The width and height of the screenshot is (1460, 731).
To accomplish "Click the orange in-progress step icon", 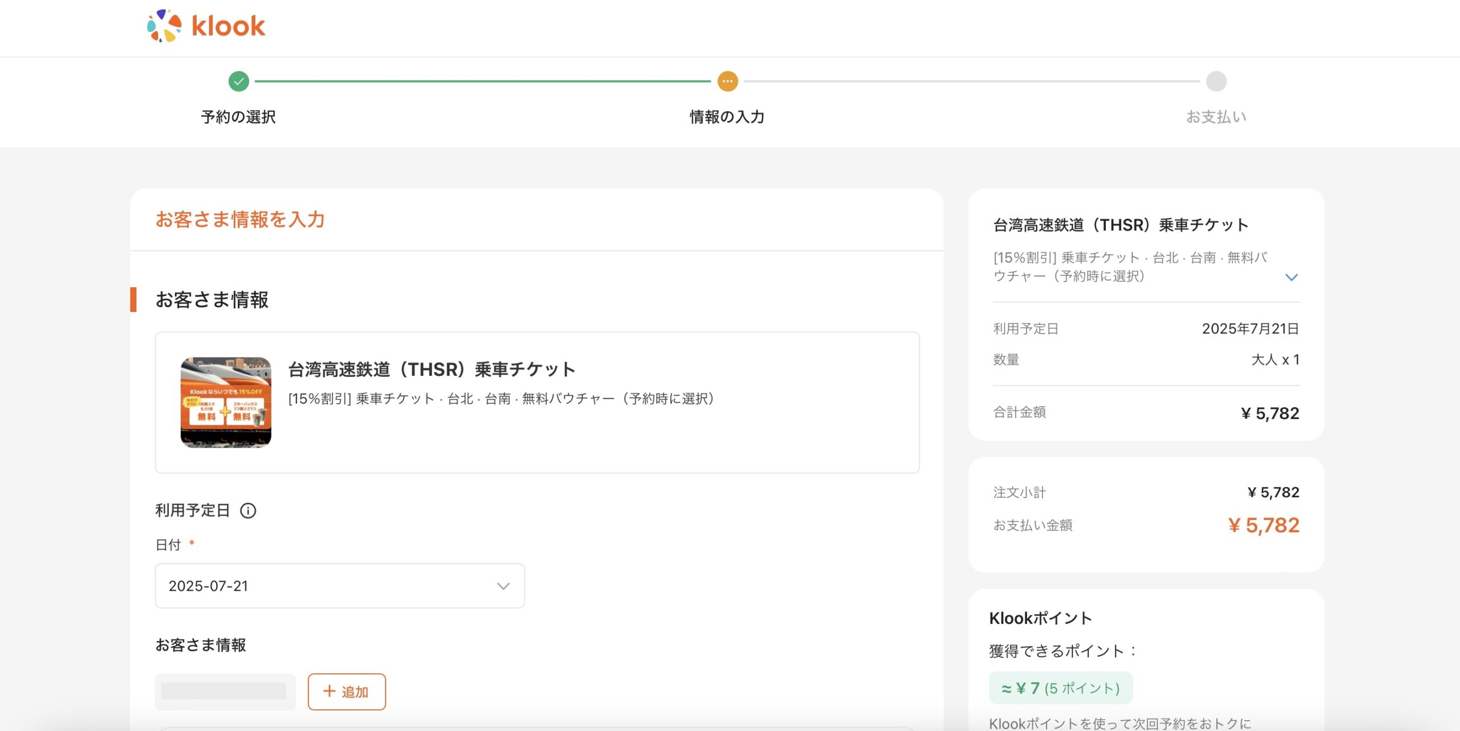I will tap(727, 82).
